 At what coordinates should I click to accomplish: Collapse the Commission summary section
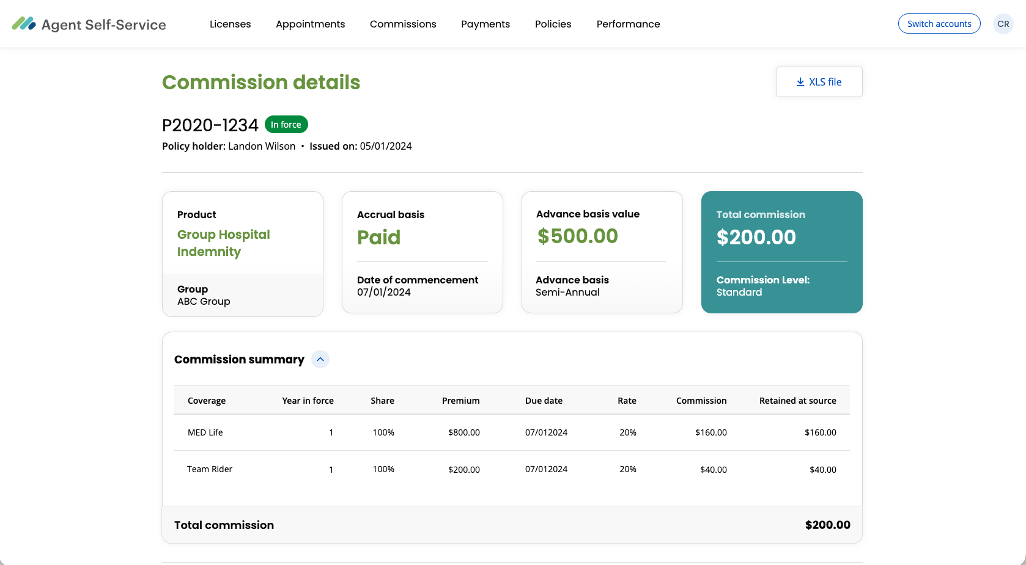320,359
